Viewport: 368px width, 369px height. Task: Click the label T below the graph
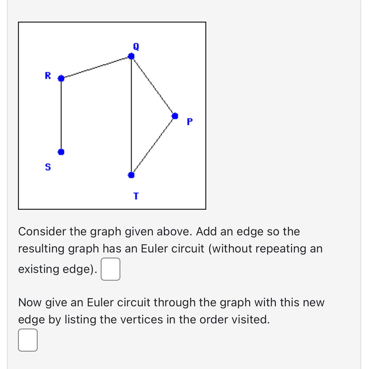click(136, 196)
